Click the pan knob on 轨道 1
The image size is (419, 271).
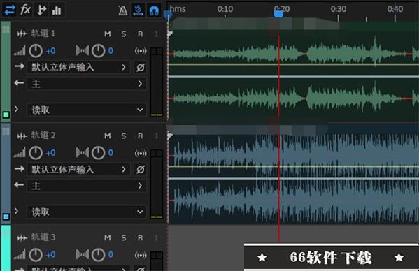[99, 51]
